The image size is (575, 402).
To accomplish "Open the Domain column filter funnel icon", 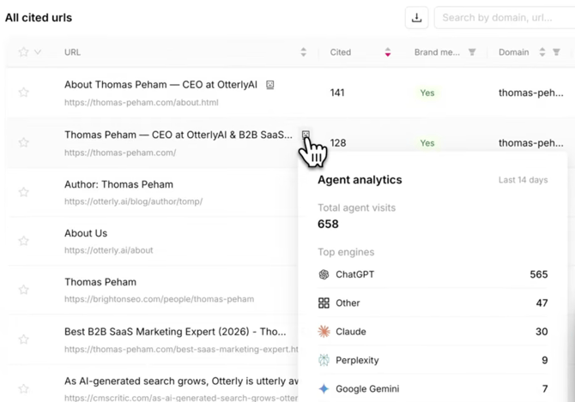I will pos(556,52).
